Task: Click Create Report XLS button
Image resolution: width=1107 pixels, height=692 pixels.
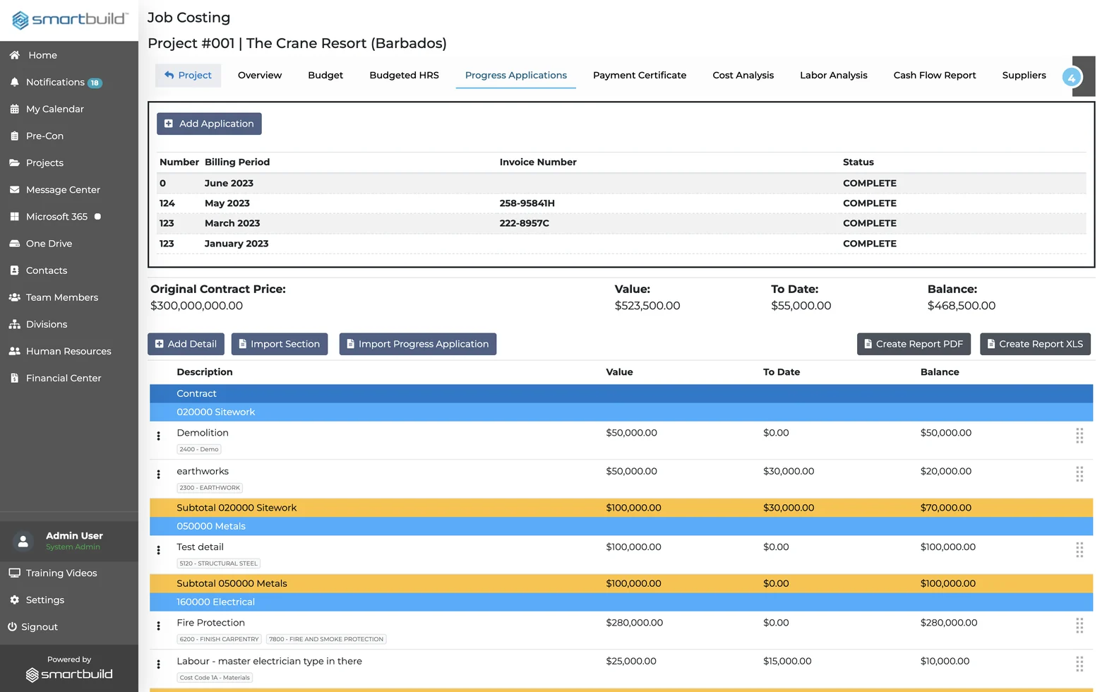Action: [1036, 344]
